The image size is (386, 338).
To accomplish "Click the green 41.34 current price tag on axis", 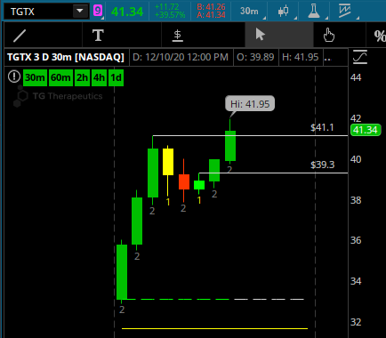I will click(x=366, y=130).
